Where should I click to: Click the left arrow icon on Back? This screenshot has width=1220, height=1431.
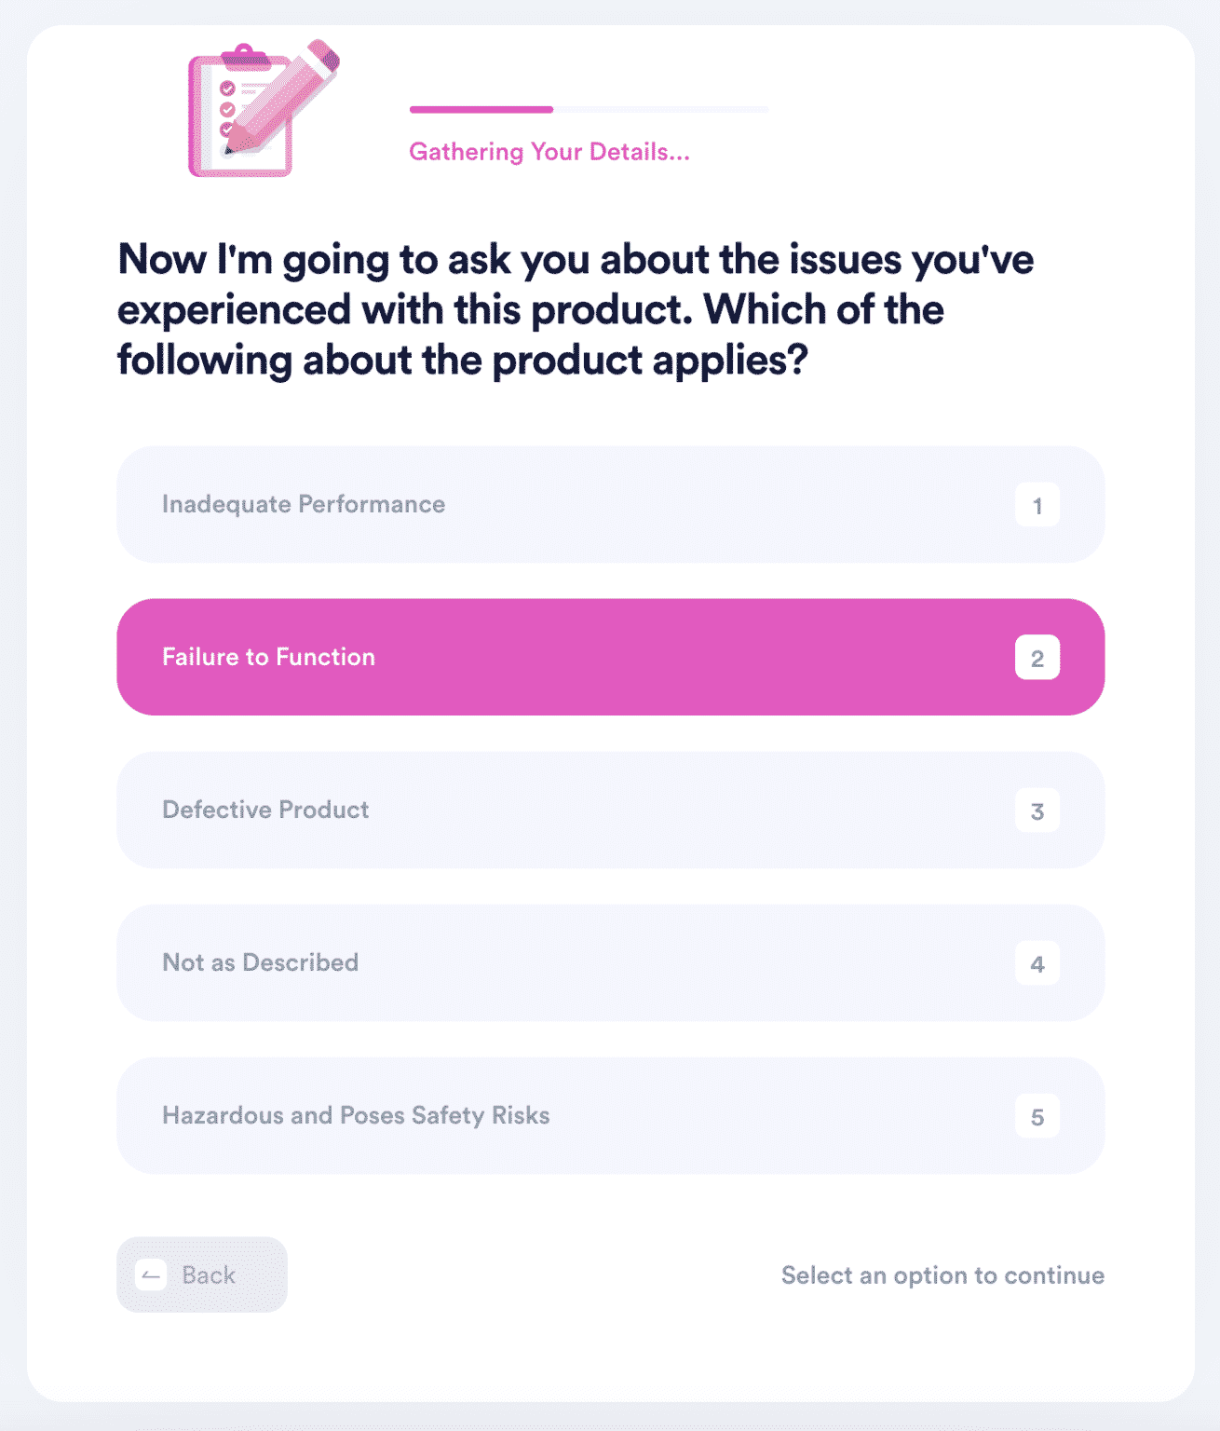(151, 1274)
